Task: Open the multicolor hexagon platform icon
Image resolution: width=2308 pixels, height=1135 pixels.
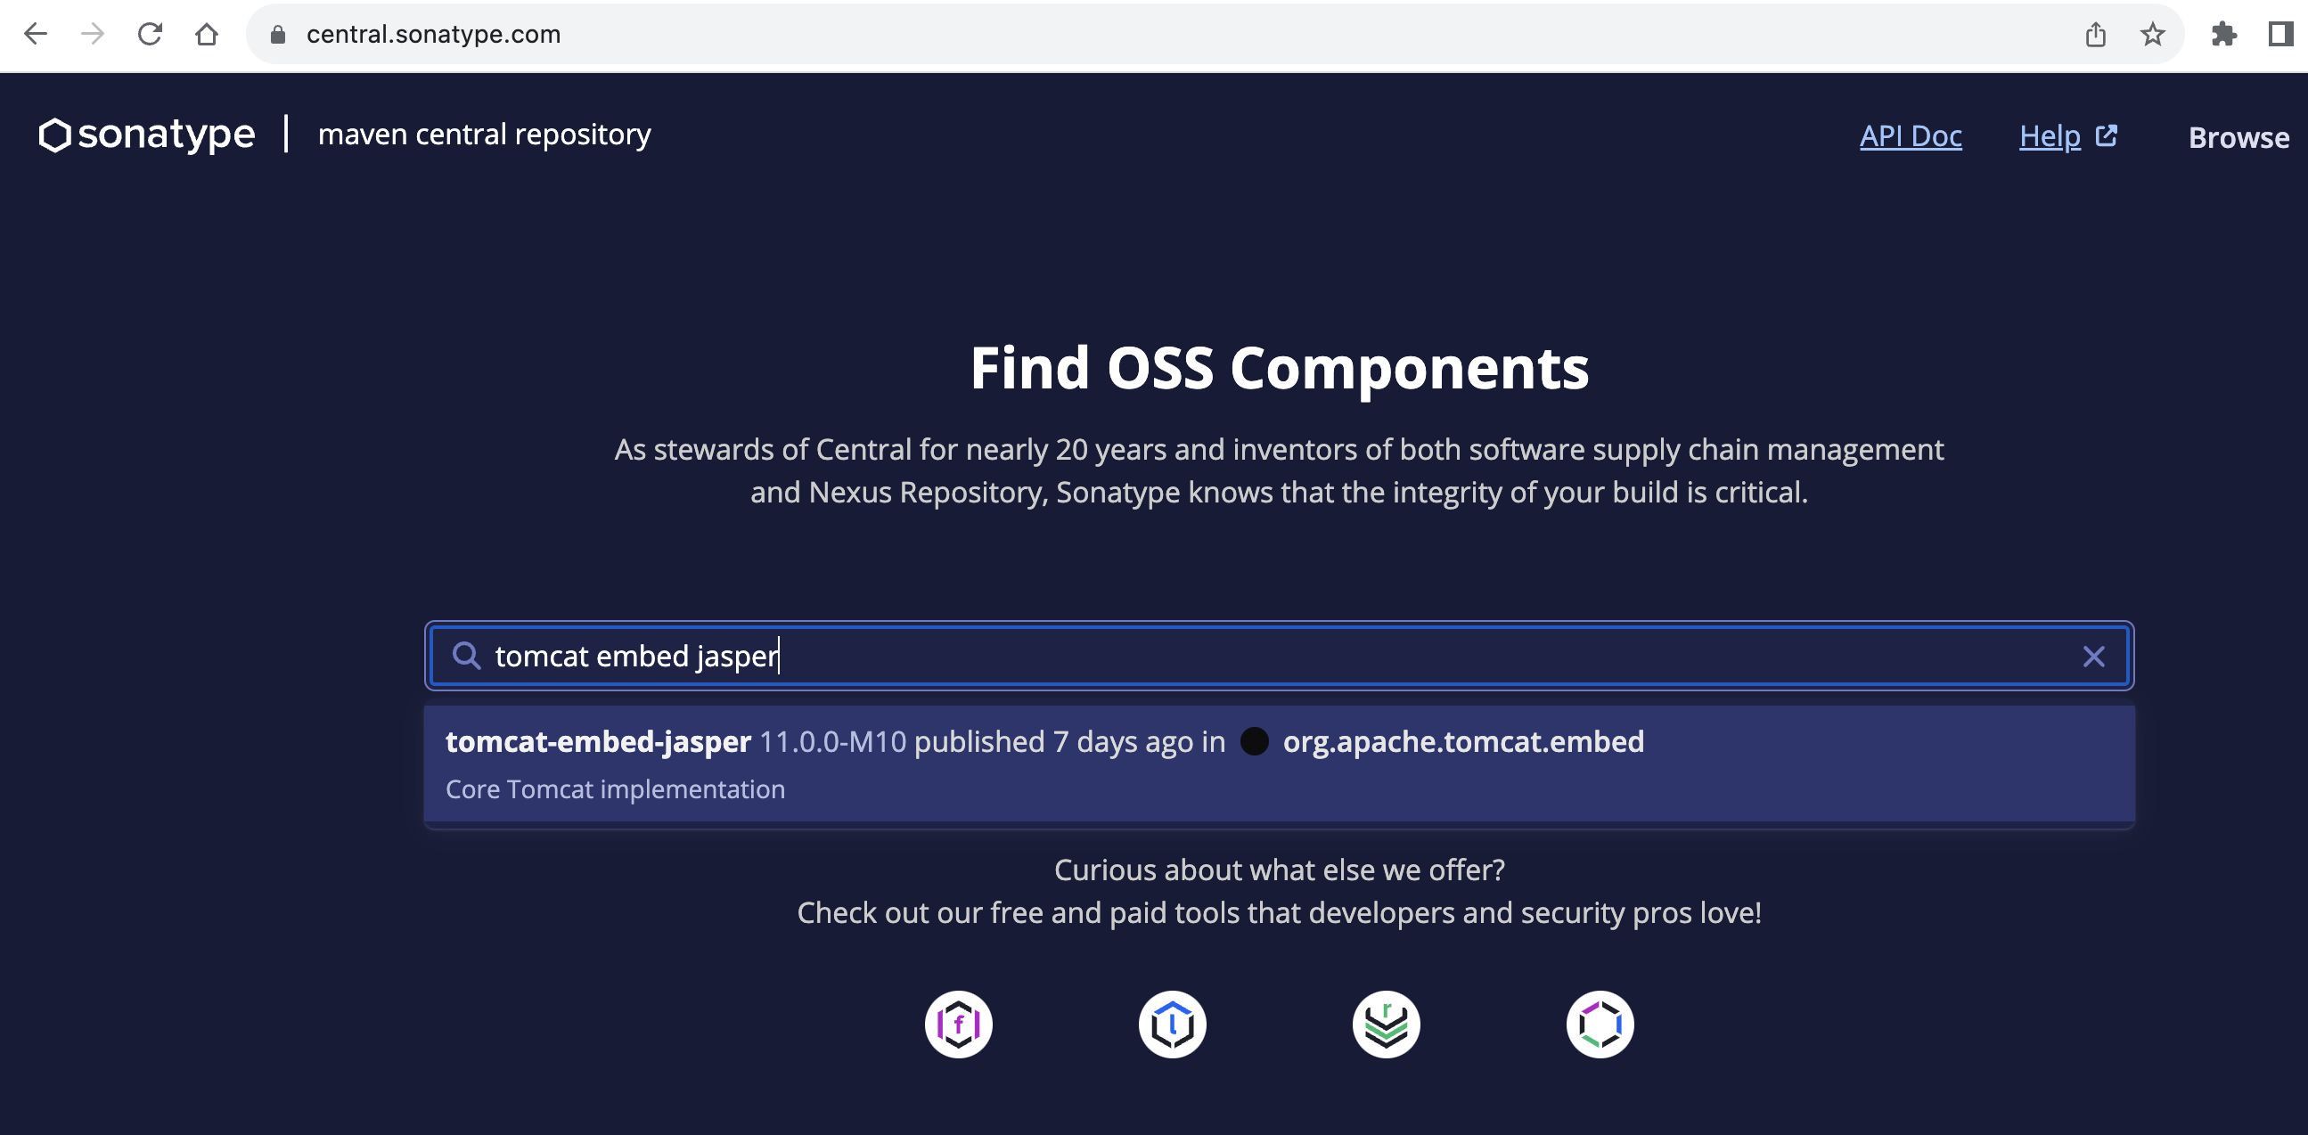Action: coord(1600,1024)
